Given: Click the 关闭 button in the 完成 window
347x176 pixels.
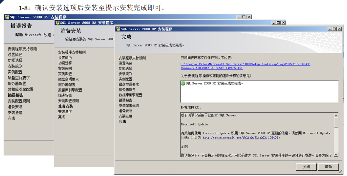Looking at the screenshot, I should (306, 167).
